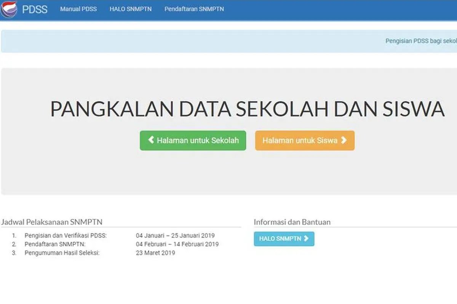Open the Manual PDSS menu item
The width and height of the screenshot is (457, 304).
[78, 9]
